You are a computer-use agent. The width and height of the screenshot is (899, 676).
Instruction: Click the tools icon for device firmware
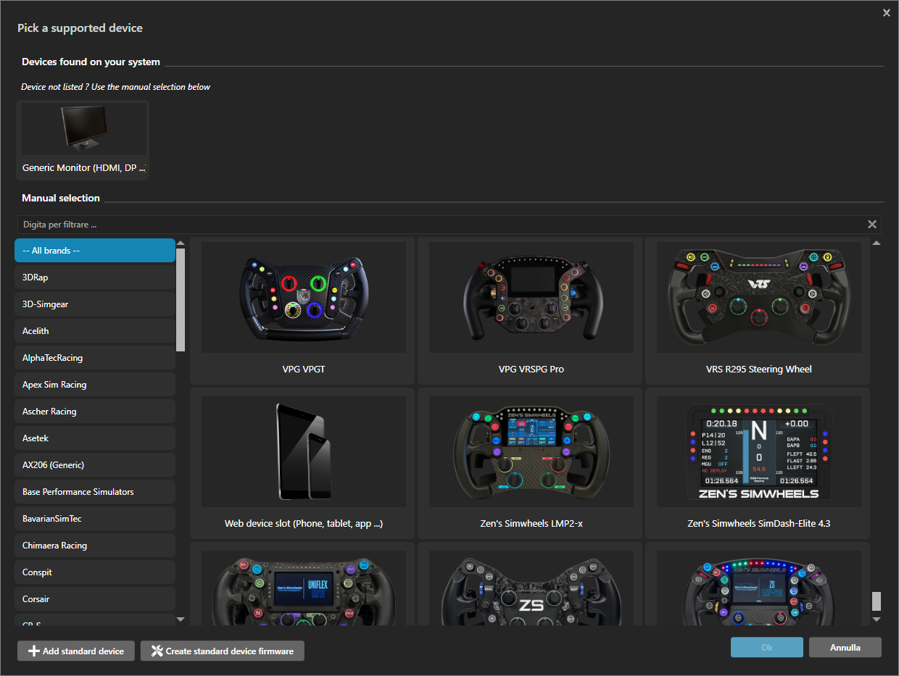click(x=157, y=651)
